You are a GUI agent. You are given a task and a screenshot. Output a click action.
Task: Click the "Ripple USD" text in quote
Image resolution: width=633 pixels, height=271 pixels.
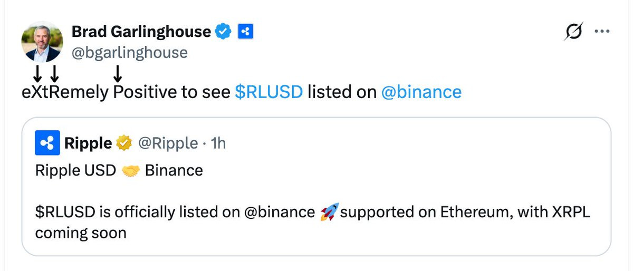pos(75,171)
